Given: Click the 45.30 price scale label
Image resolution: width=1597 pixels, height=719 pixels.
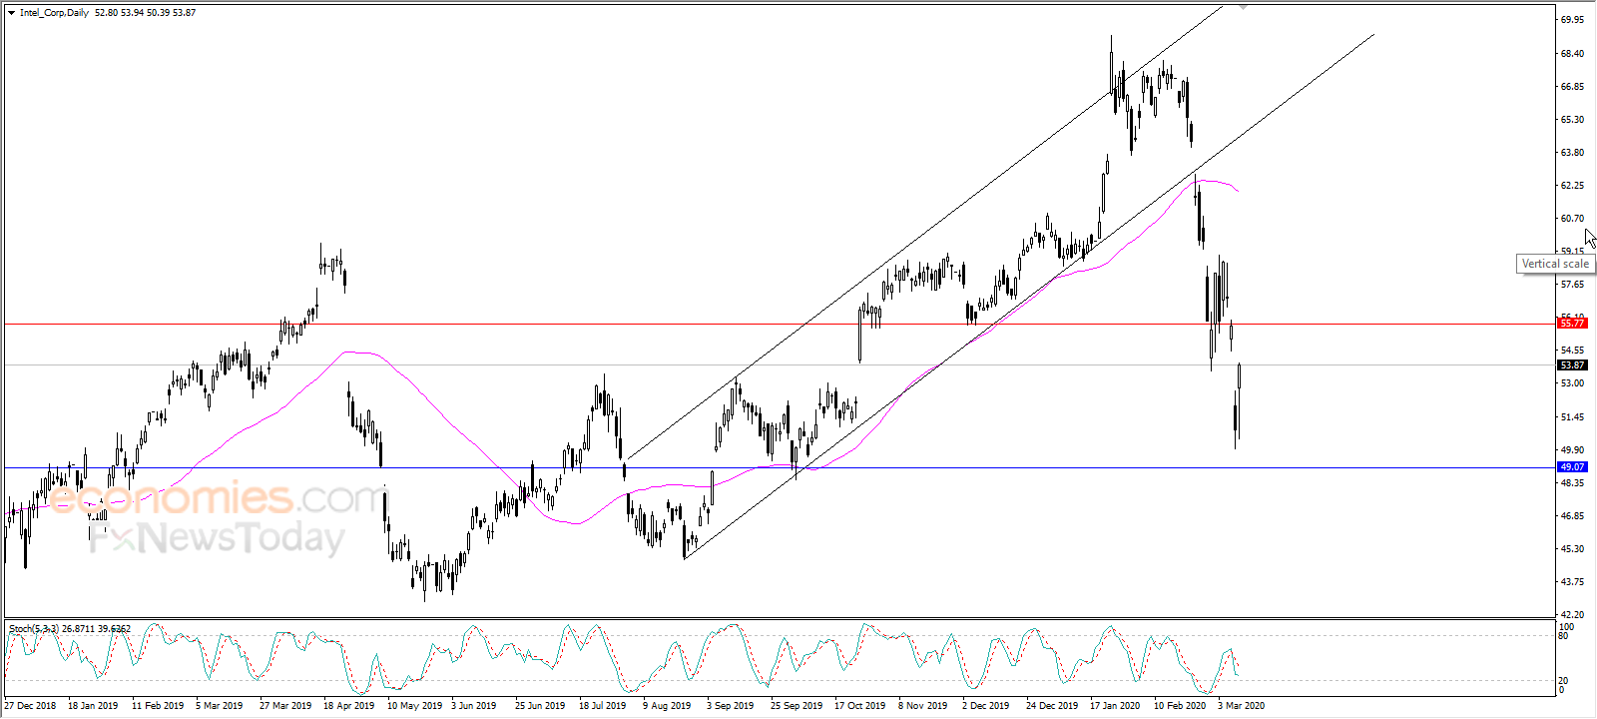Looking at the screenshot, I should pos(1572,549).
